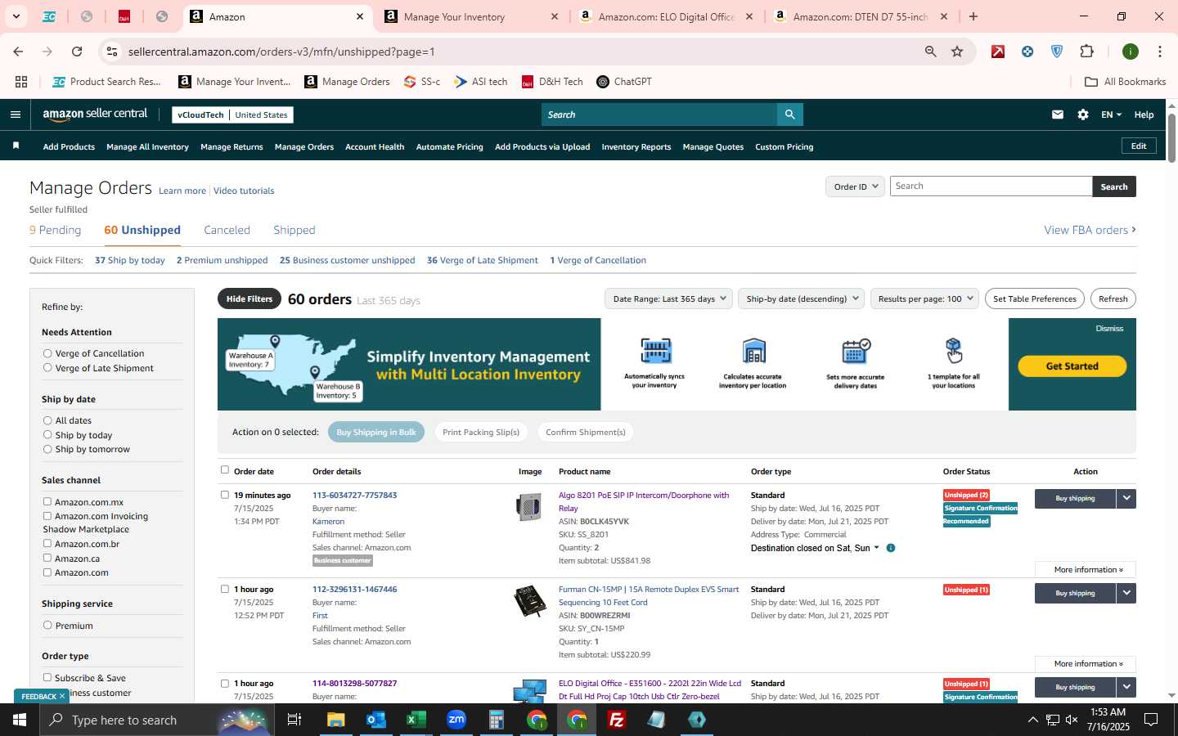Switch to the Shipped orders tab
The height and width of the screenshot is (736, 1178).
pos(294,230)
